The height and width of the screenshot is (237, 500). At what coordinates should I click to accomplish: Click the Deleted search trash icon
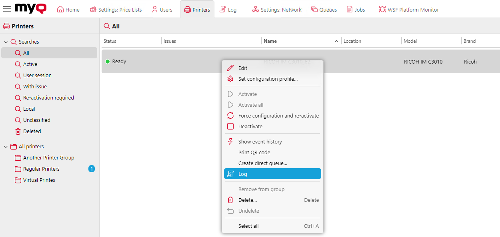click(x=18, y=131)
